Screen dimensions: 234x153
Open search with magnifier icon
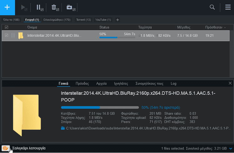pyautogui.click(x=212, y=7)
